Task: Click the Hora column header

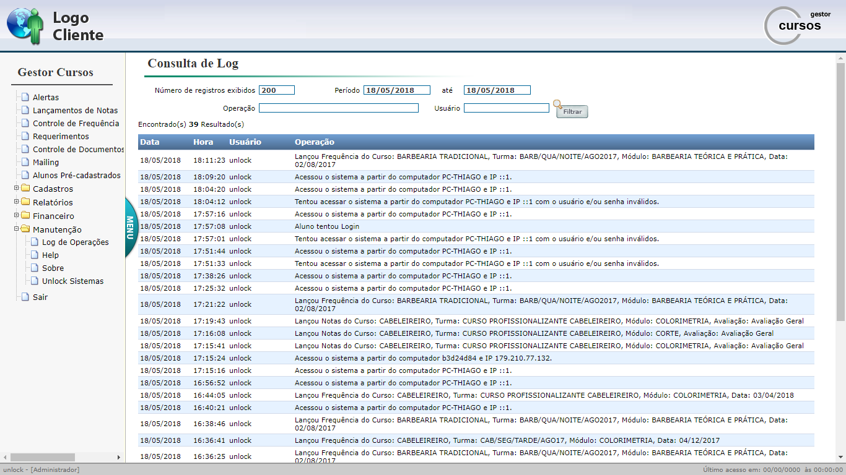Action: [x=203, y=142]
